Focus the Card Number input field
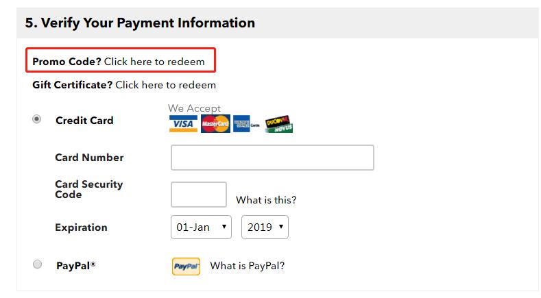 click(272, 158)
